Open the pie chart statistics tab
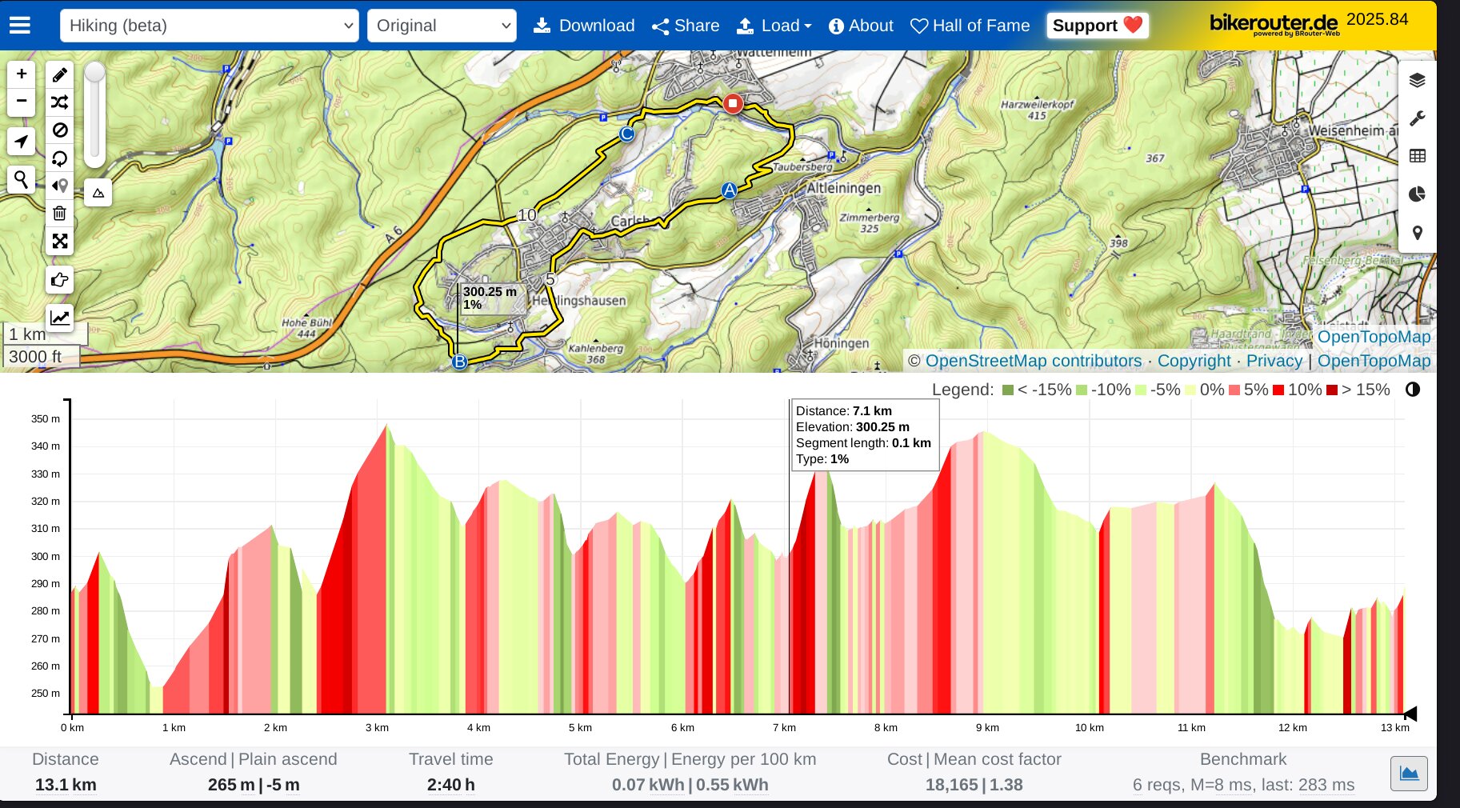The image size is (1460, 808). click(1417, 194)
